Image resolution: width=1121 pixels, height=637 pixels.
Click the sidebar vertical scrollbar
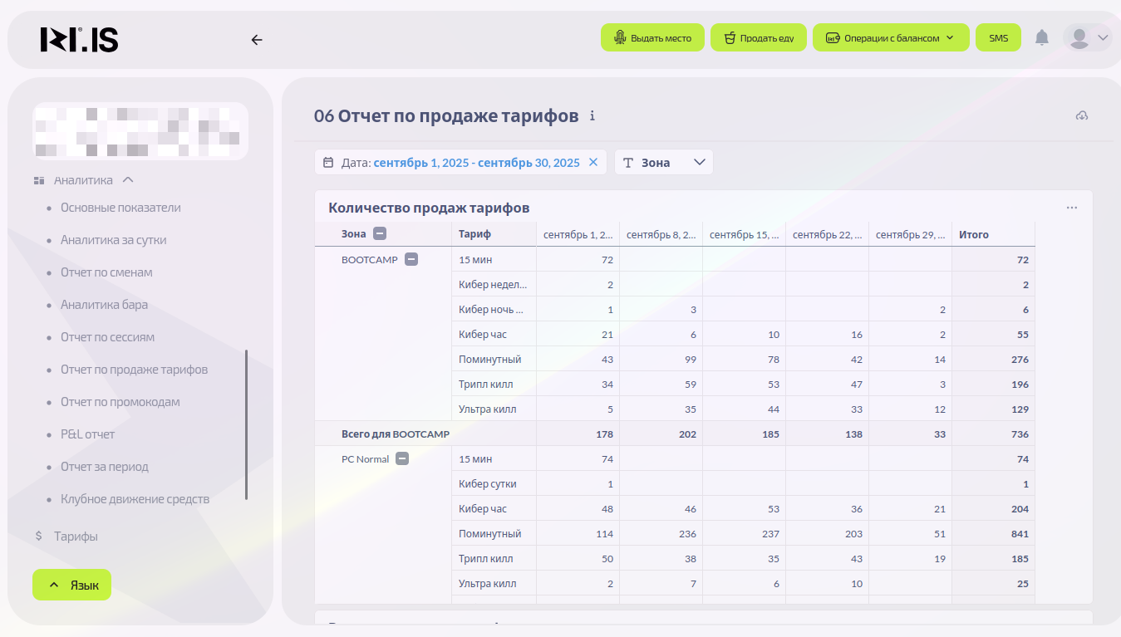click(x=246, y=424)
